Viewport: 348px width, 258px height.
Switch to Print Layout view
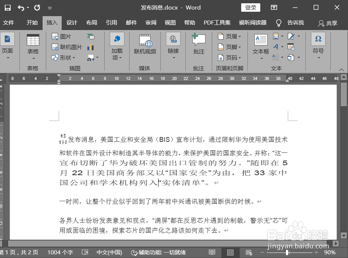[231, 253]
